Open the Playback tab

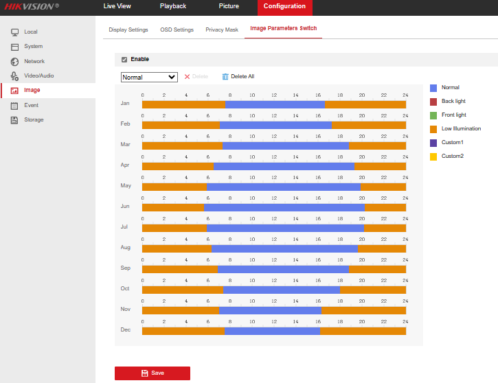172,7
